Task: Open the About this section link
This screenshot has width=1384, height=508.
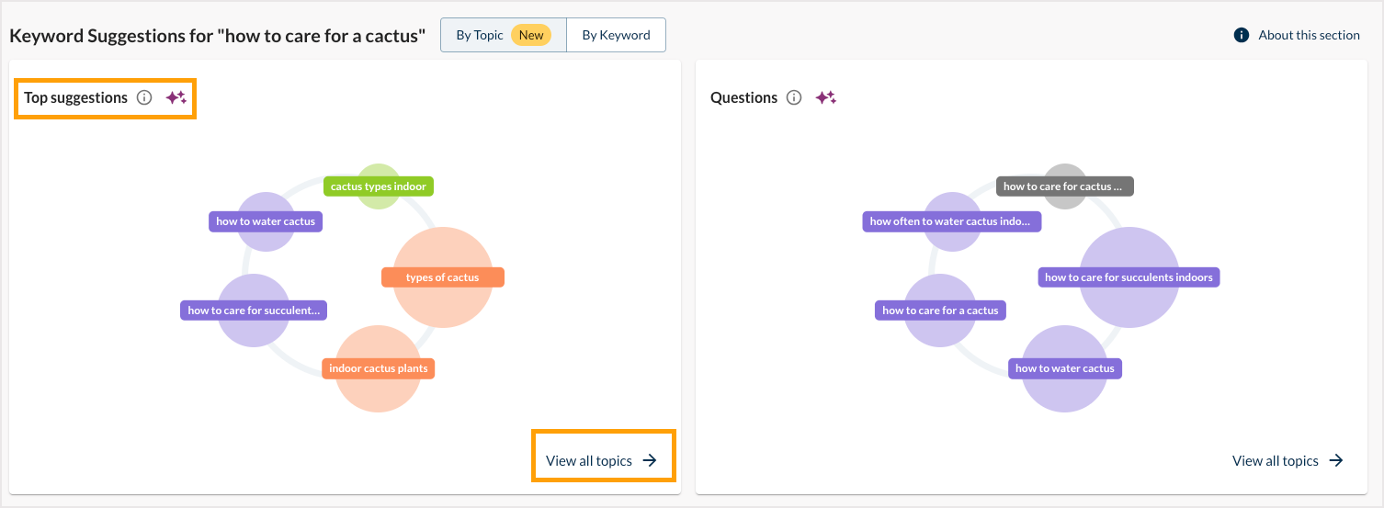Action: coord(1309,35)
